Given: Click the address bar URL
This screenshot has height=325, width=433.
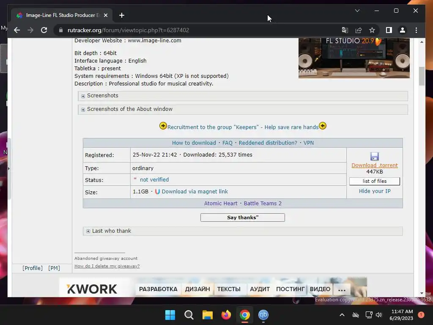Looking at the screenshot, I should (x=129, y=30).
